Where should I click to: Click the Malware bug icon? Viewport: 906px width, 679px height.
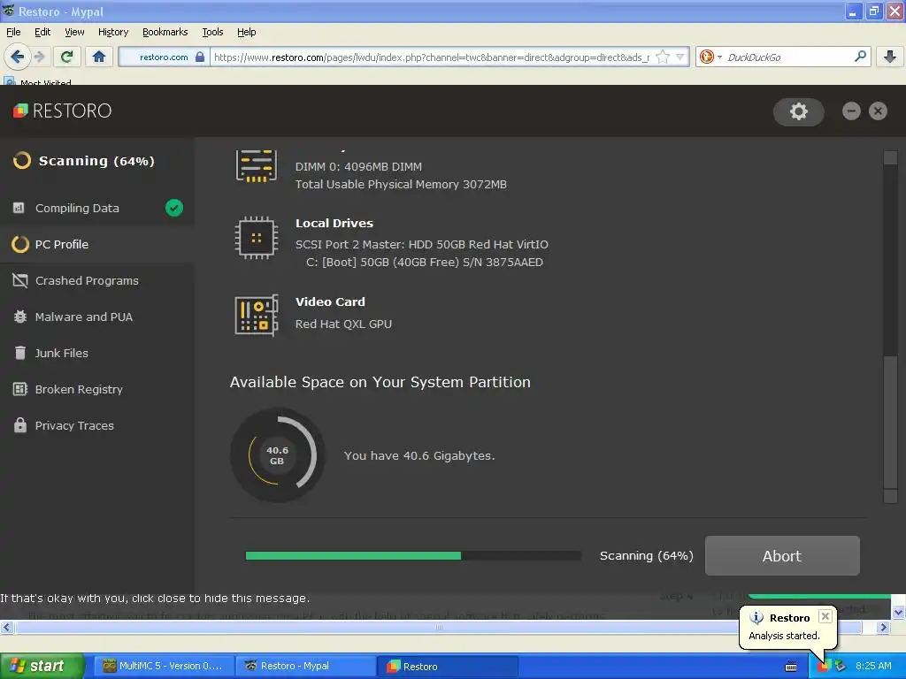(x=20, y=317)
